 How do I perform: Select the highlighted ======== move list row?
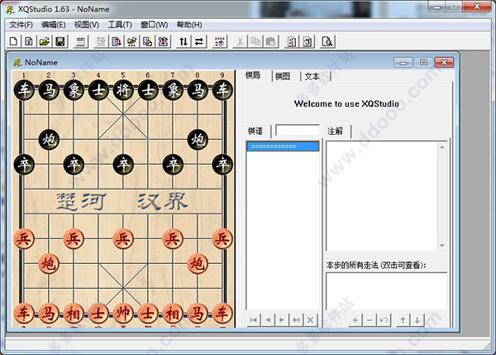click(x=283, y=146)
